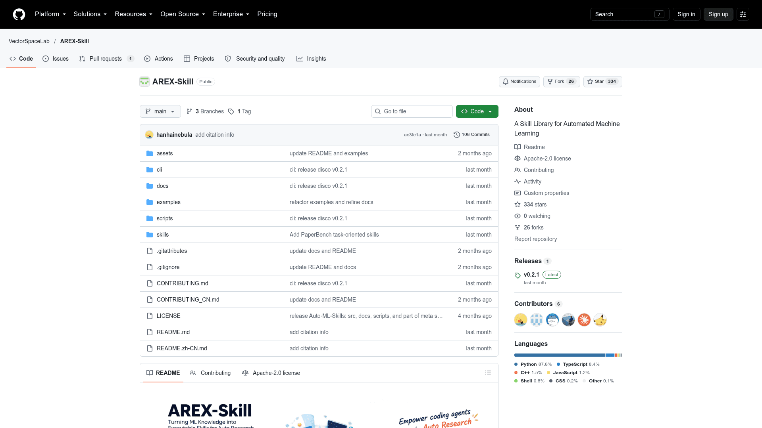This screenshot has height=428, width=762.
Task: Open the green Code dropdown
Action: [x=477, y=111]
